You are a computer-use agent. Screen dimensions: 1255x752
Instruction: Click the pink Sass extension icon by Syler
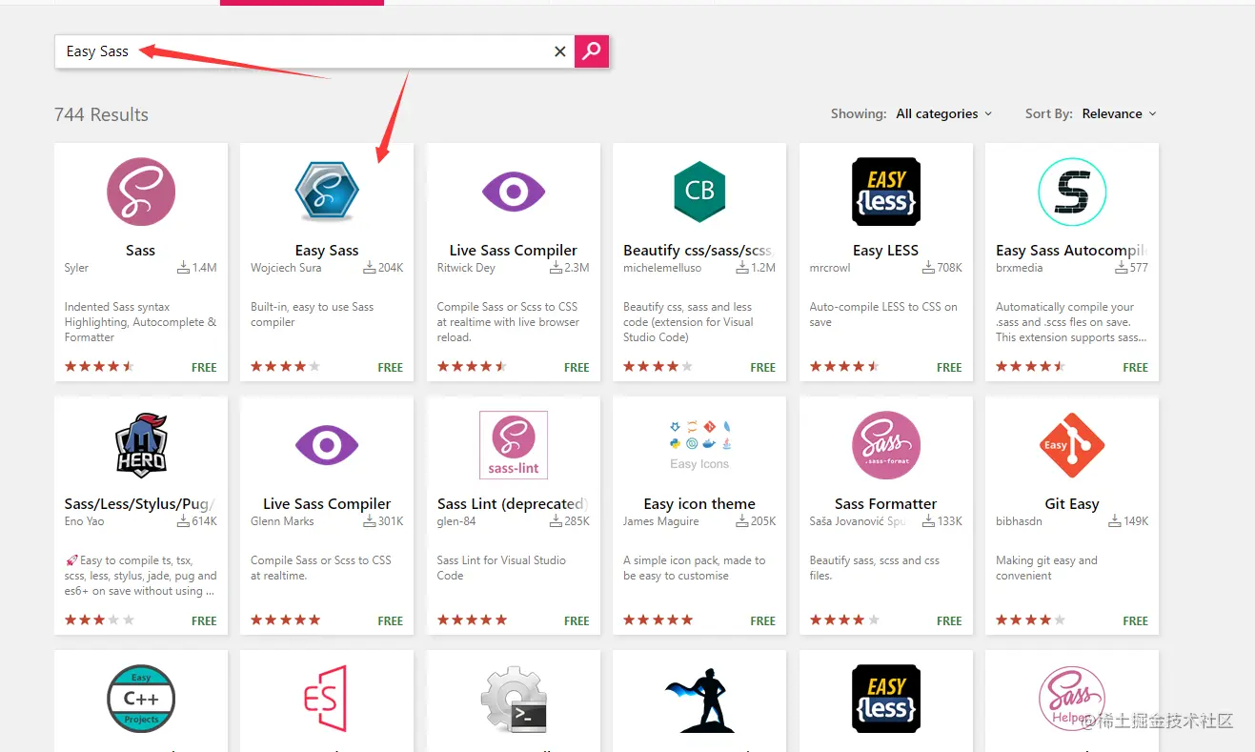point(141,192)
